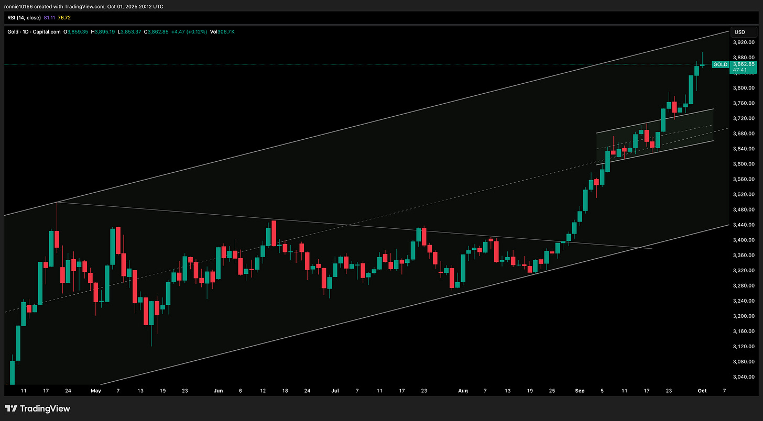The image size is (763, 421).
Task: Click the 3,920.00 price axis label
Action: pyautogui.click(x=744, y=42)
